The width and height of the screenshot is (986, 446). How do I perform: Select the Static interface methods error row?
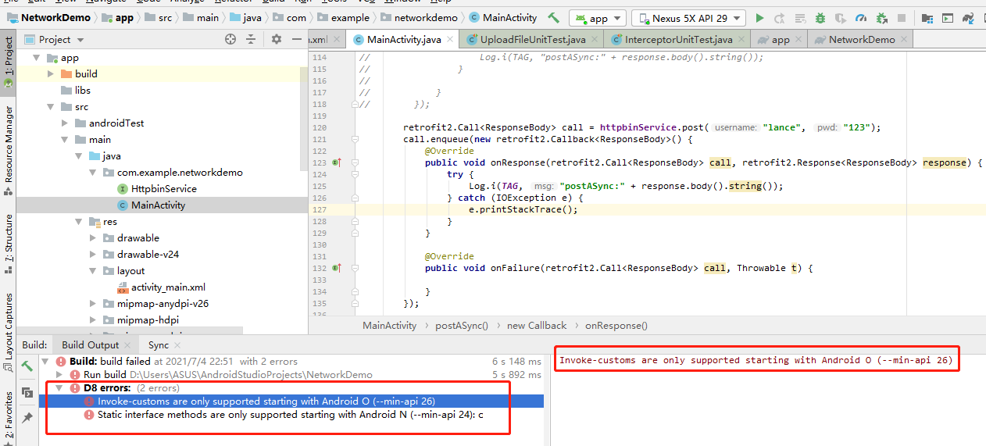[x=291, y=415]
